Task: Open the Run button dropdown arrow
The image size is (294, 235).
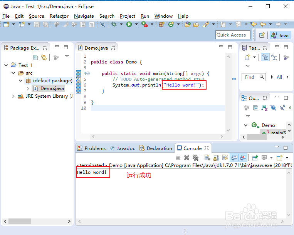Action: pos(136,24)
